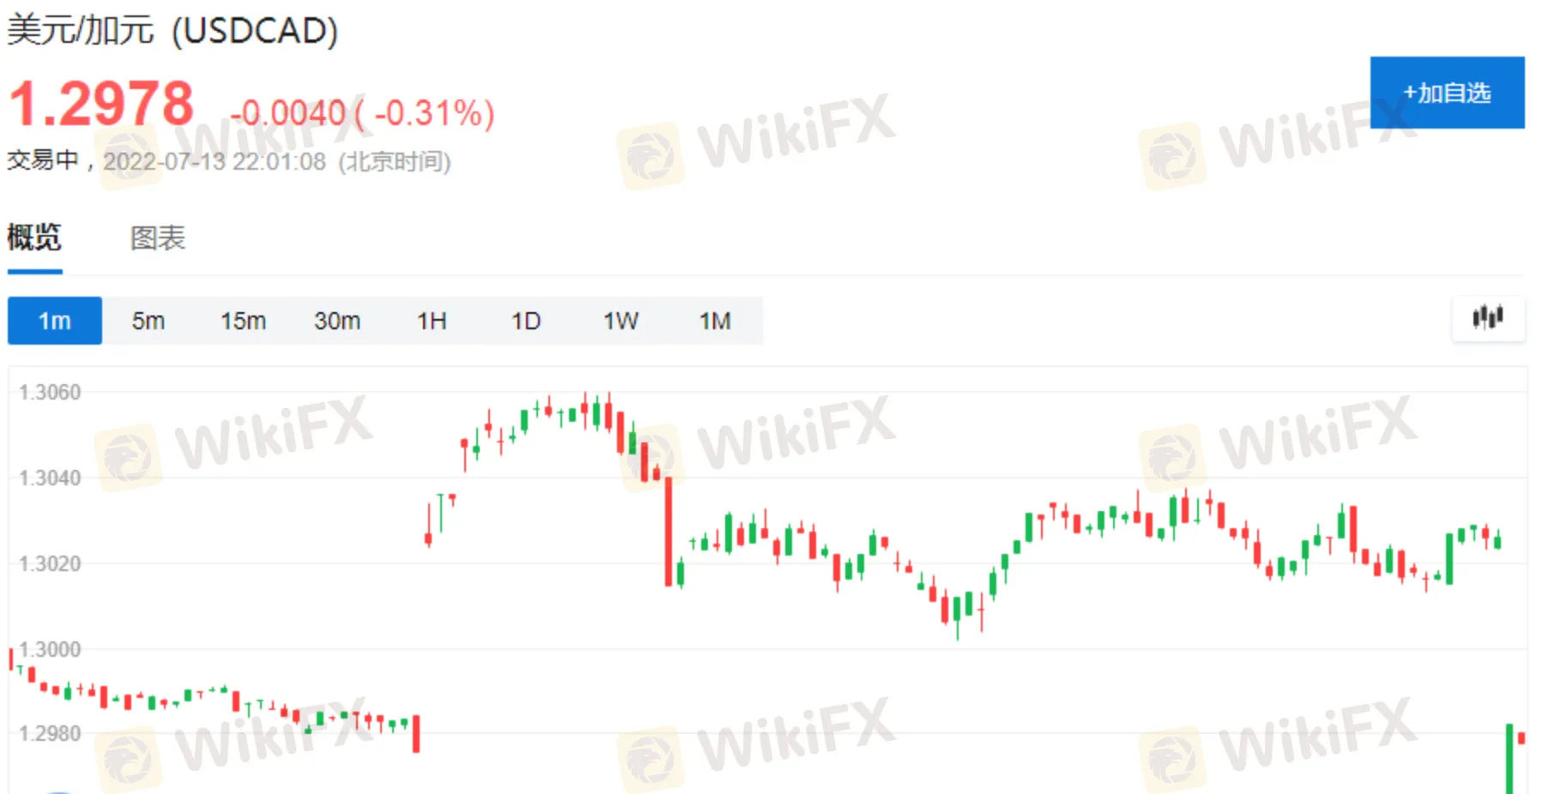
Task: Select the 1m timeframe button
Action: (55, 321)
